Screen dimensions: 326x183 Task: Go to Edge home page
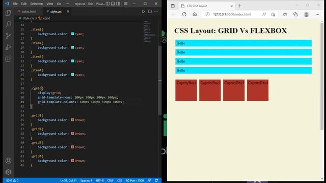(x=195, y=14)
